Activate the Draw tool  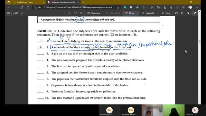(x=130, y=13)
